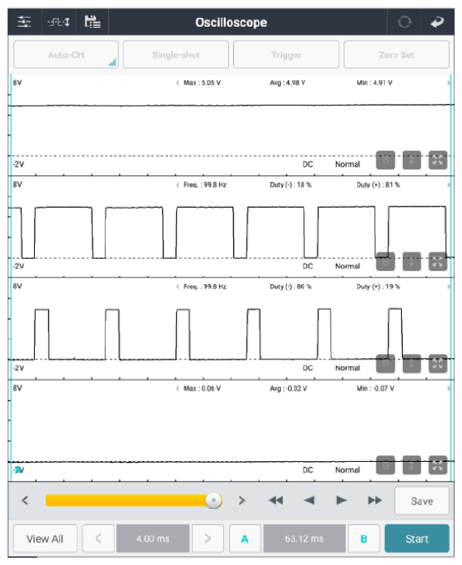Expand the fourth channel waveform fullscreen
Screen dimensions: 462x565
(438, 465)
